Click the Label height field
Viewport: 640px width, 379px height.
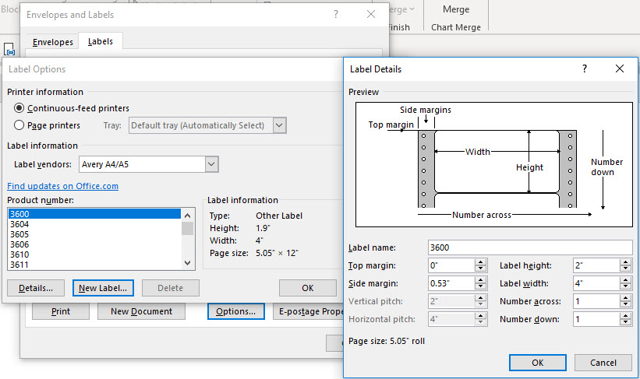pyautogui.click(x=596, y=265)
